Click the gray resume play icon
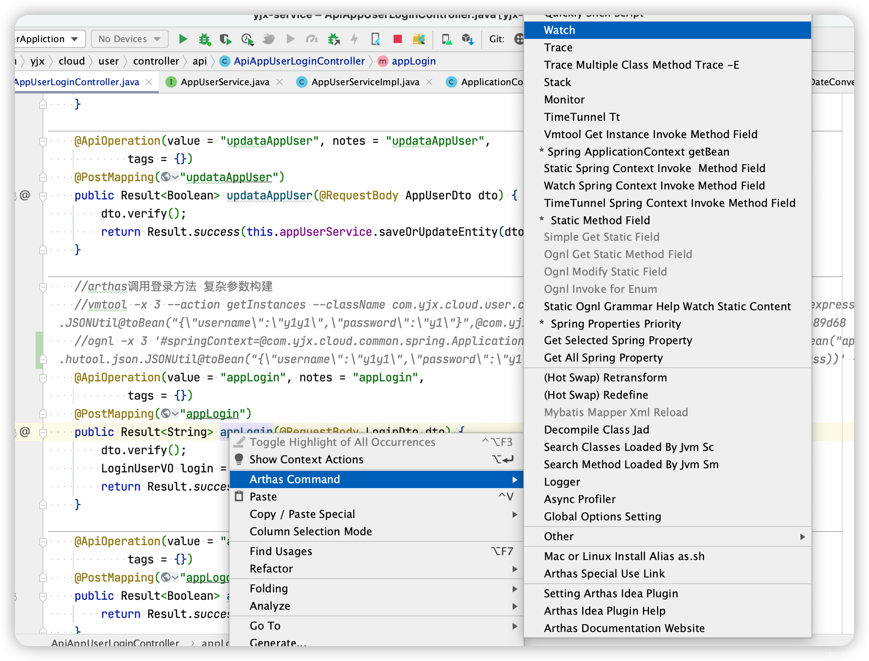The width and height of the screenshot is (869, 661). tap(291, 39)
